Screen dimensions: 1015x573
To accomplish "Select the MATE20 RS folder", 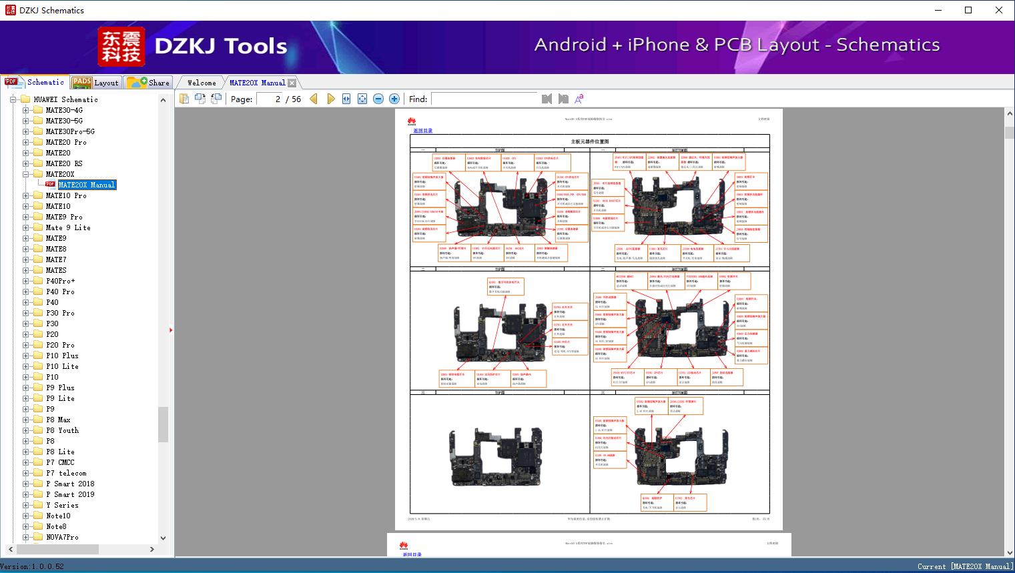I will coord(64,163).
